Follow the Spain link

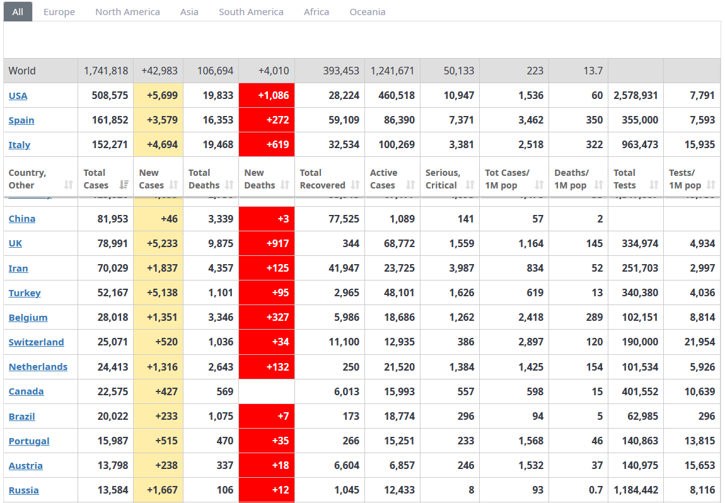coord(21,120)
